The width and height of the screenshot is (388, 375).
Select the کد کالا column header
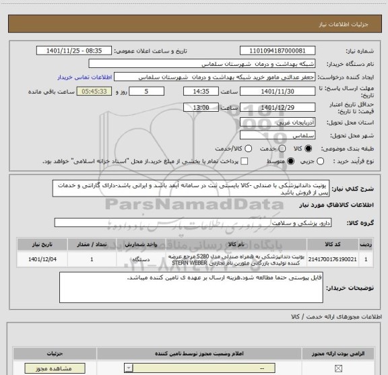coord(333,244)
